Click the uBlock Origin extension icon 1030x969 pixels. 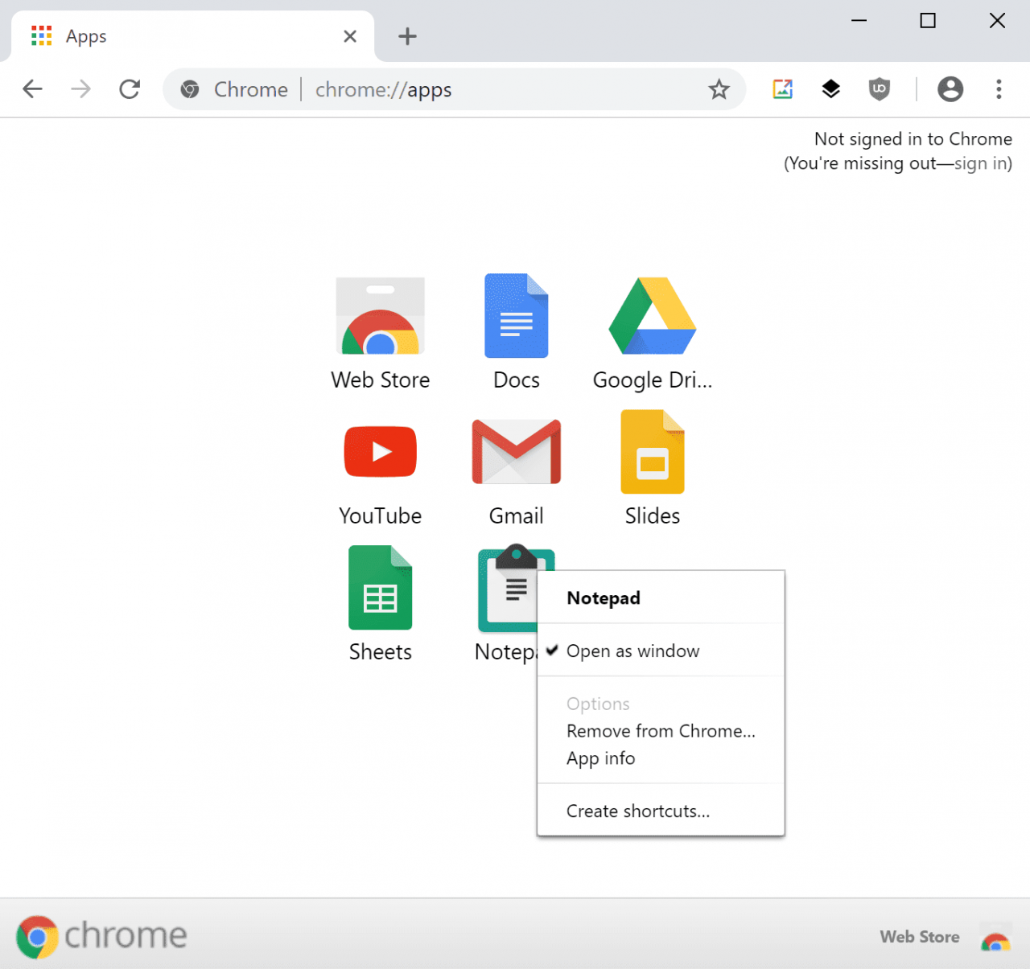[x=880, y=88]
